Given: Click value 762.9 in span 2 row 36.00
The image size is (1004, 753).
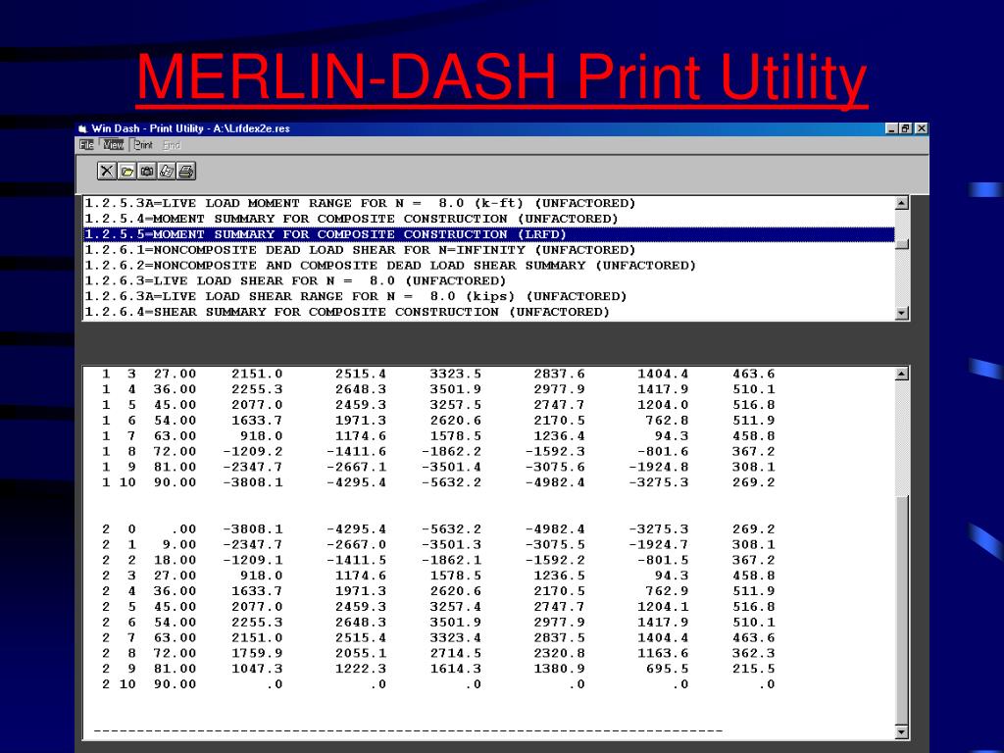Looking at the screenshot, I should pyautogui.click(x=667, y=591).
